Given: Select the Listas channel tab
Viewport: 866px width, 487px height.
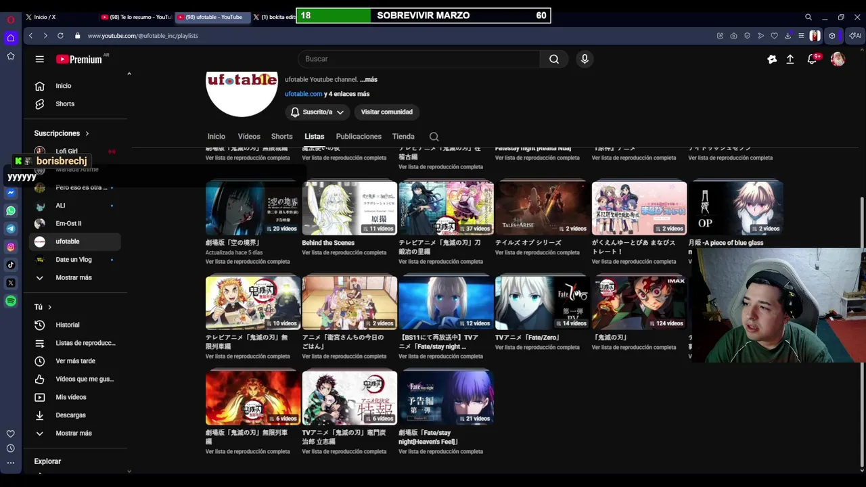Looking at the screenshot, I should click(314, 137).
